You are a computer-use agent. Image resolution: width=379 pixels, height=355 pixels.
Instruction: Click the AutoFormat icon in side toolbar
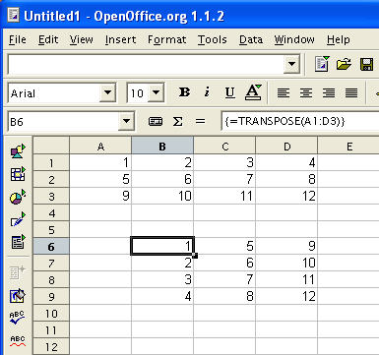(17, 272)
